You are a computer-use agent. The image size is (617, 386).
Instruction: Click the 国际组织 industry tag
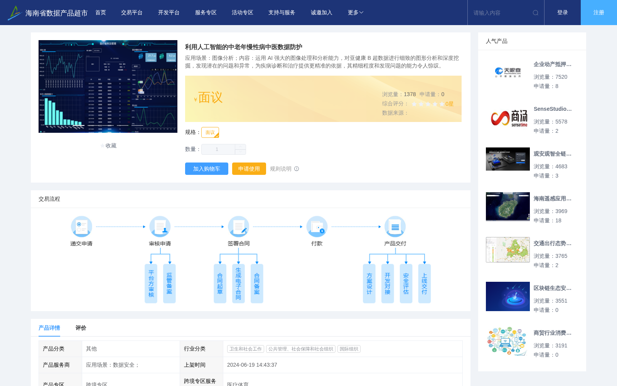tap(349, 349)
